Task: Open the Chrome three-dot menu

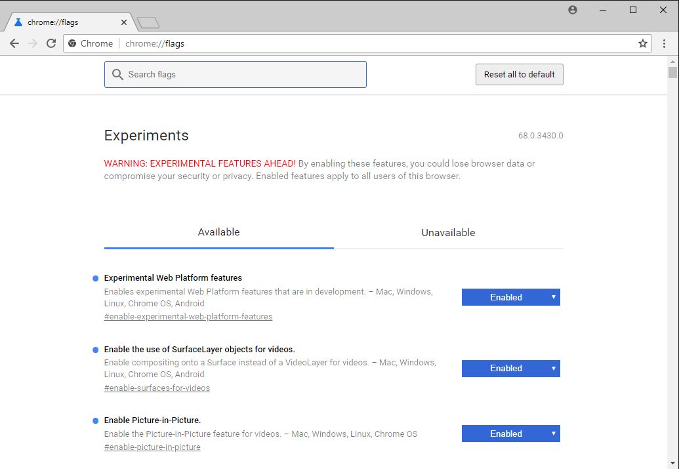Action: 664,43
